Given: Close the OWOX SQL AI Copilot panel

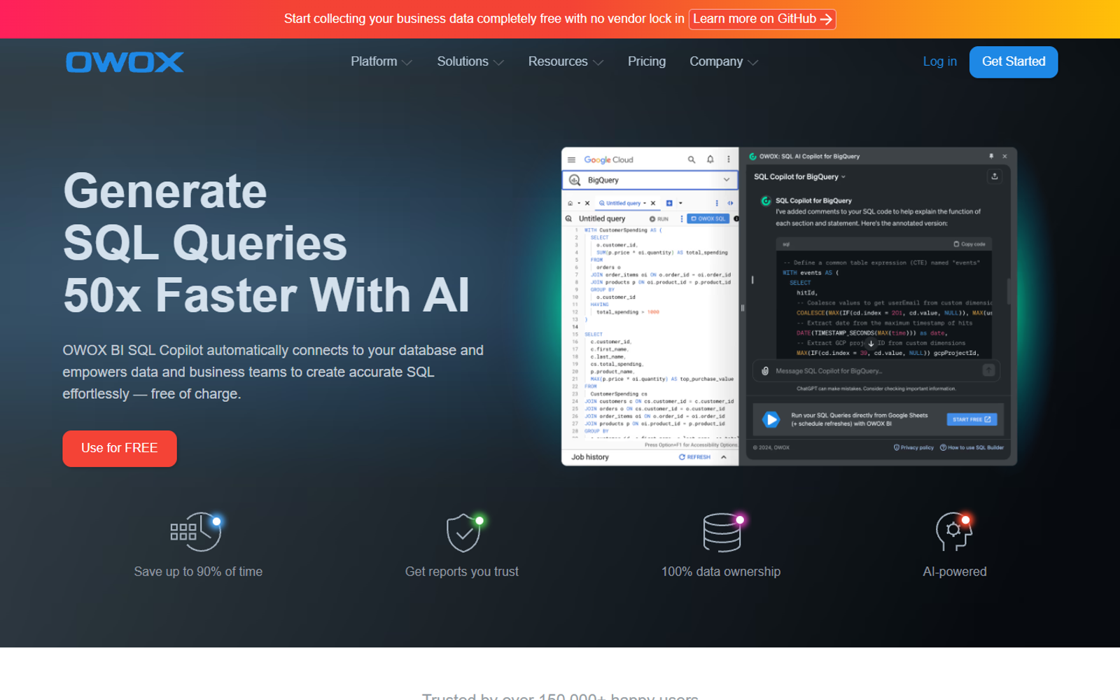Looking at the screenshot, I should [x=1004, y=156].
